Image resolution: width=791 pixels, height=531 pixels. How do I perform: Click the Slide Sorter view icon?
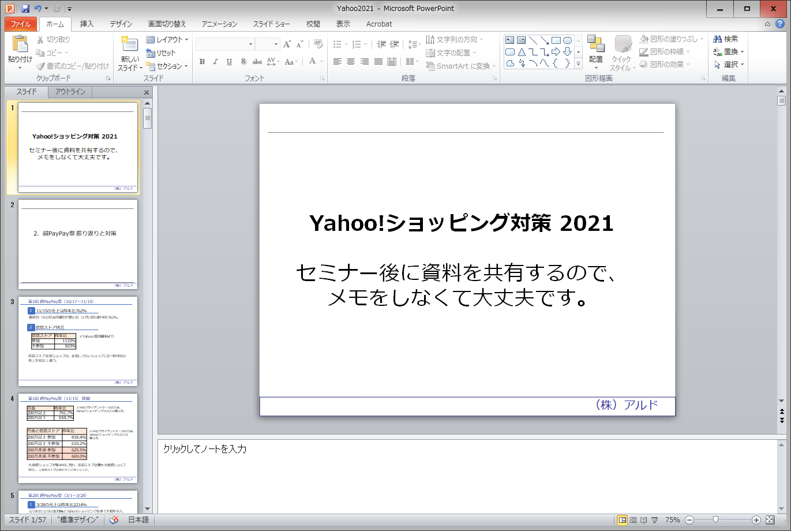coord(633,520)
